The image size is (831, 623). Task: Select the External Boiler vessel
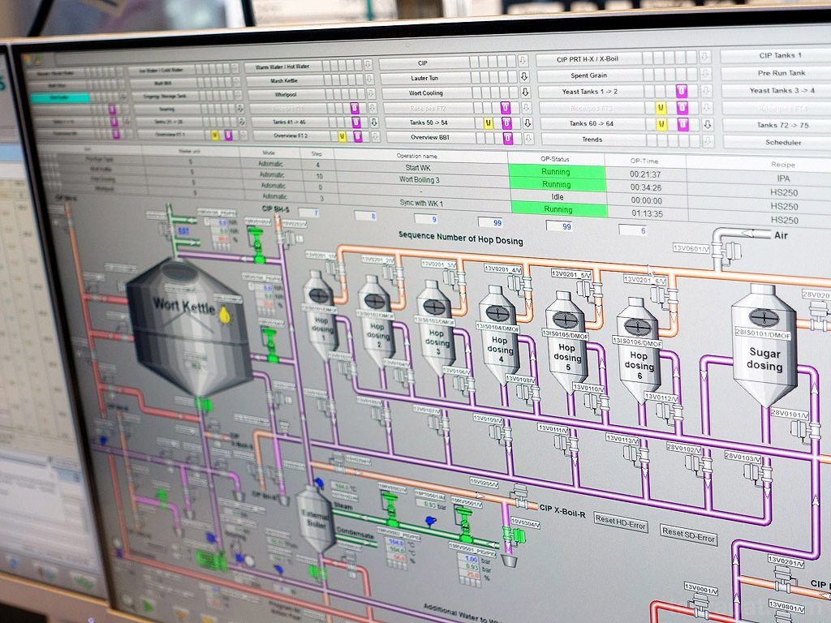click(x=315, y=520)
